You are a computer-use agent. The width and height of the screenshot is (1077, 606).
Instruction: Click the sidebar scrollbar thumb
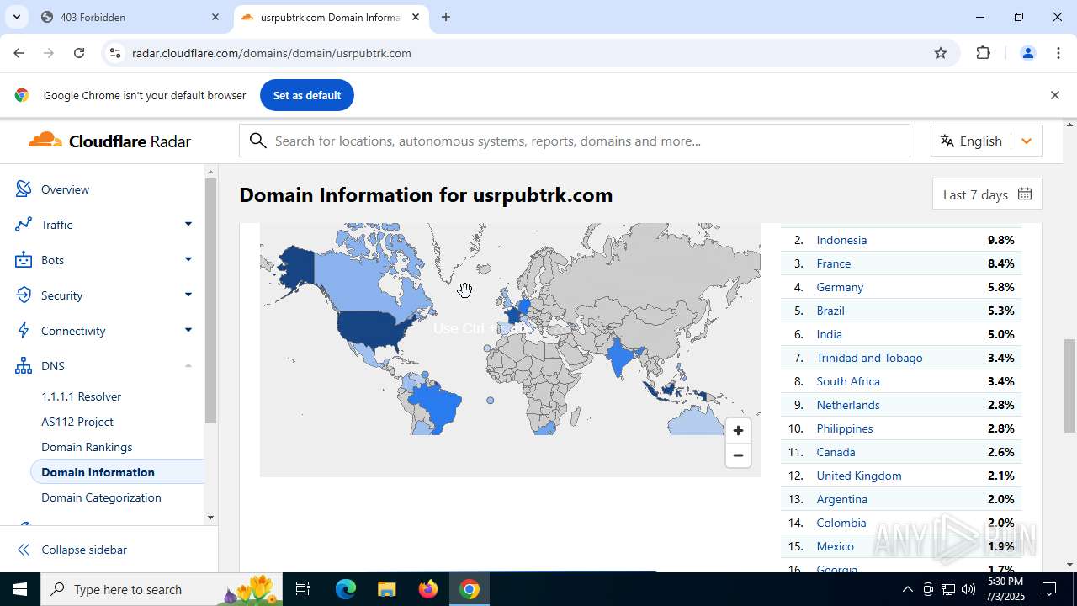point(210,300)
